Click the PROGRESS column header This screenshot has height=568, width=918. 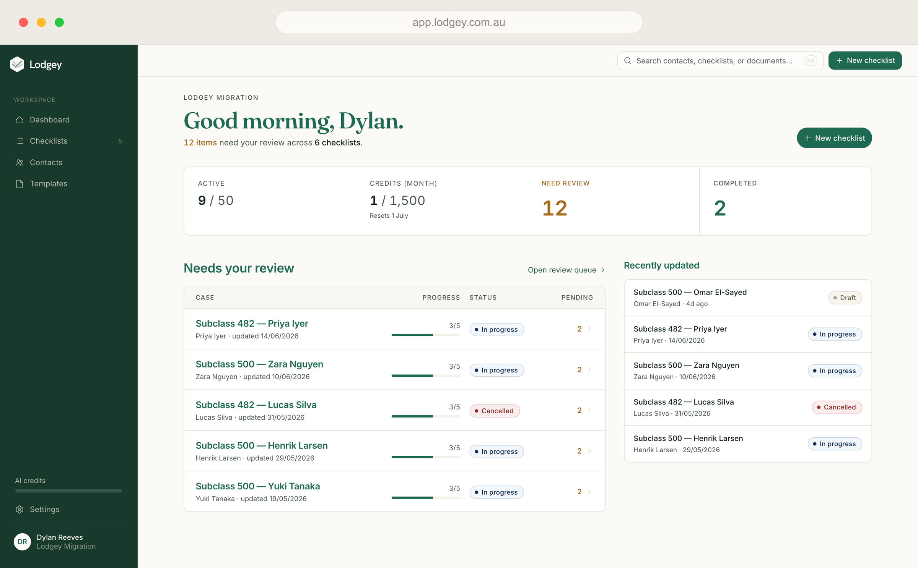[x=441, y=298]
